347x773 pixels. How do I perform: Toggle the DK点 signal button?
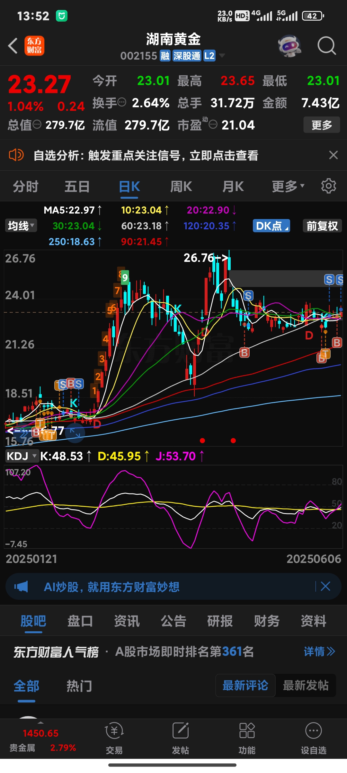(271, 226)
